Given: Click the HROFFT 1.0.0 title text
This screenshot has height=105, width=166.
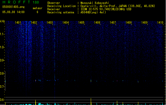Looking at the screenshot, I should point(21,2).
